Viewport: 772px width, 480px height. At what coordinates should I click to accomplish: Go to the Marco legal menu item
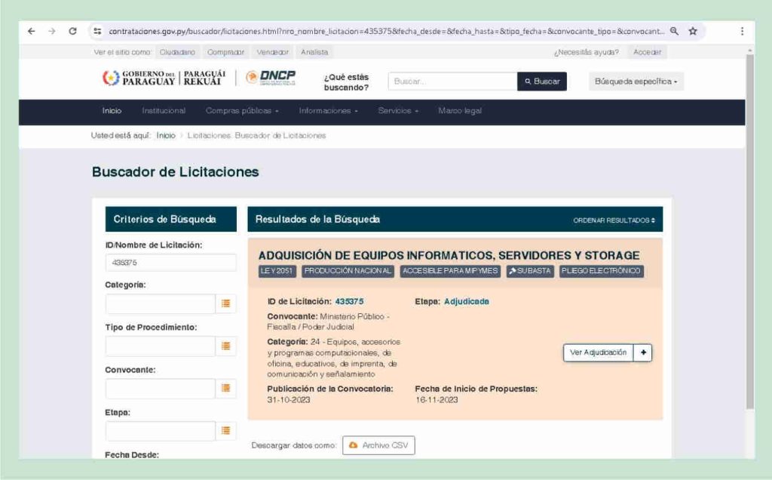[460, 111]
